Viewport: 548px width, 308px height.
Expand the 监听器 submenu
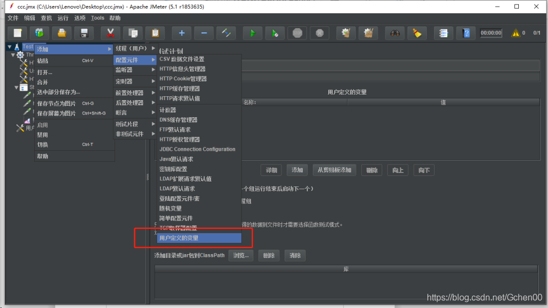click(x=135, y=70)
